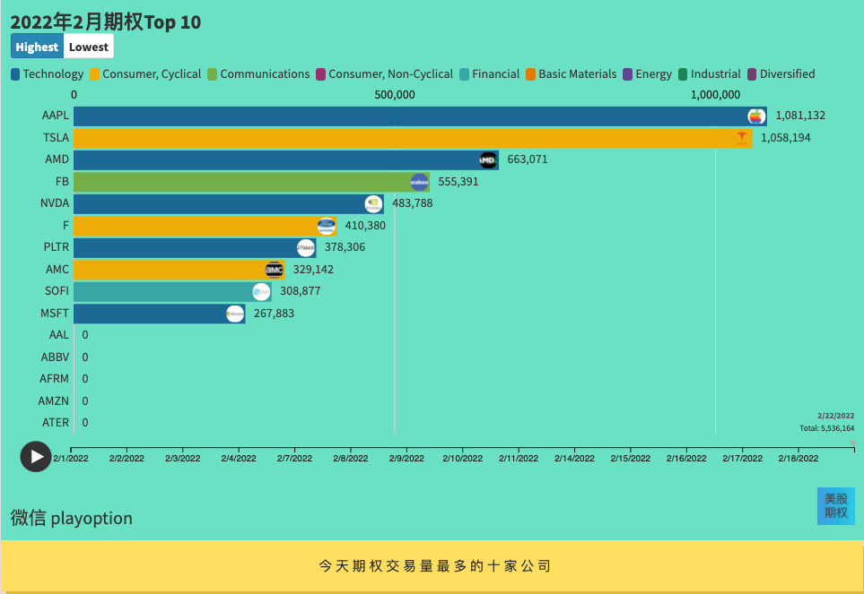Toggle Consumer, Cyclical legend swatch
Image resolution: width=864 pixels, height=594 pixels.
[x=95, y=74]
